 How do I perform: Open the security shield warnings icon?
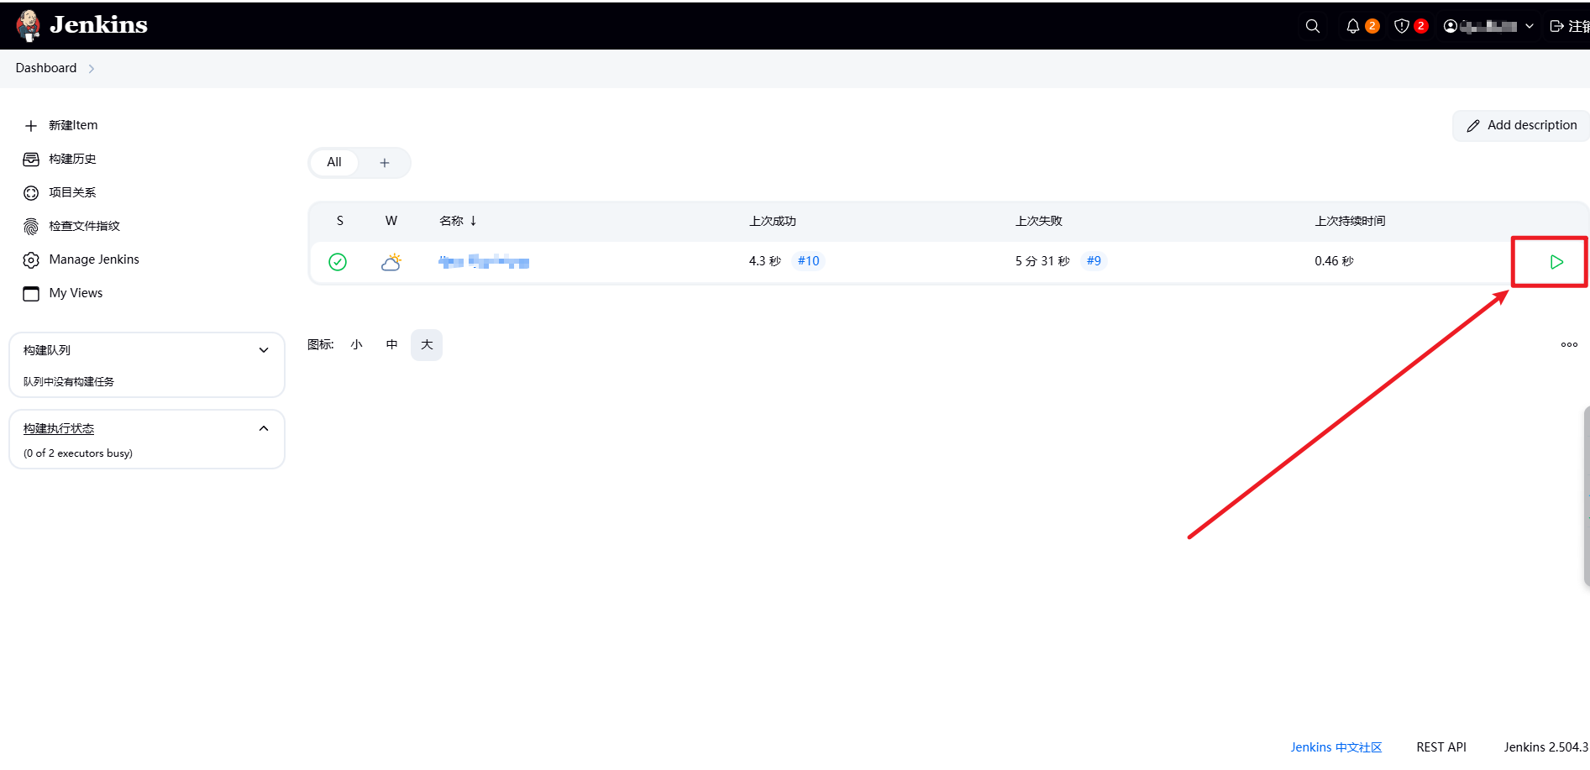[x=1401, y=26]
